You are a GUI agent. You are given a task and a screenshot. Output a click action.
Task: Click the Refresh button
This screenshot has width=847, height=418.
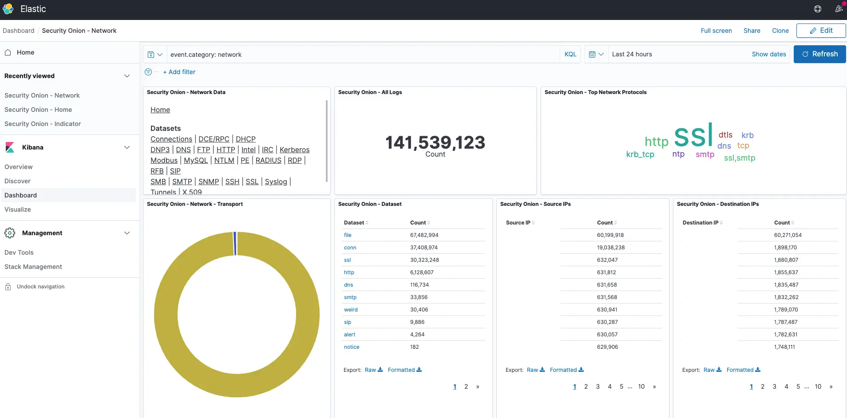(x=820, y=54)
